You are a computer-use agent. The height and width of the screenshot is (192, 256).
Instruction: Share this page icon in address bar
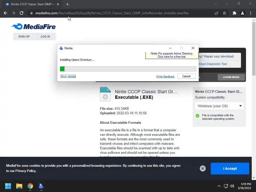tap(216, 13)
